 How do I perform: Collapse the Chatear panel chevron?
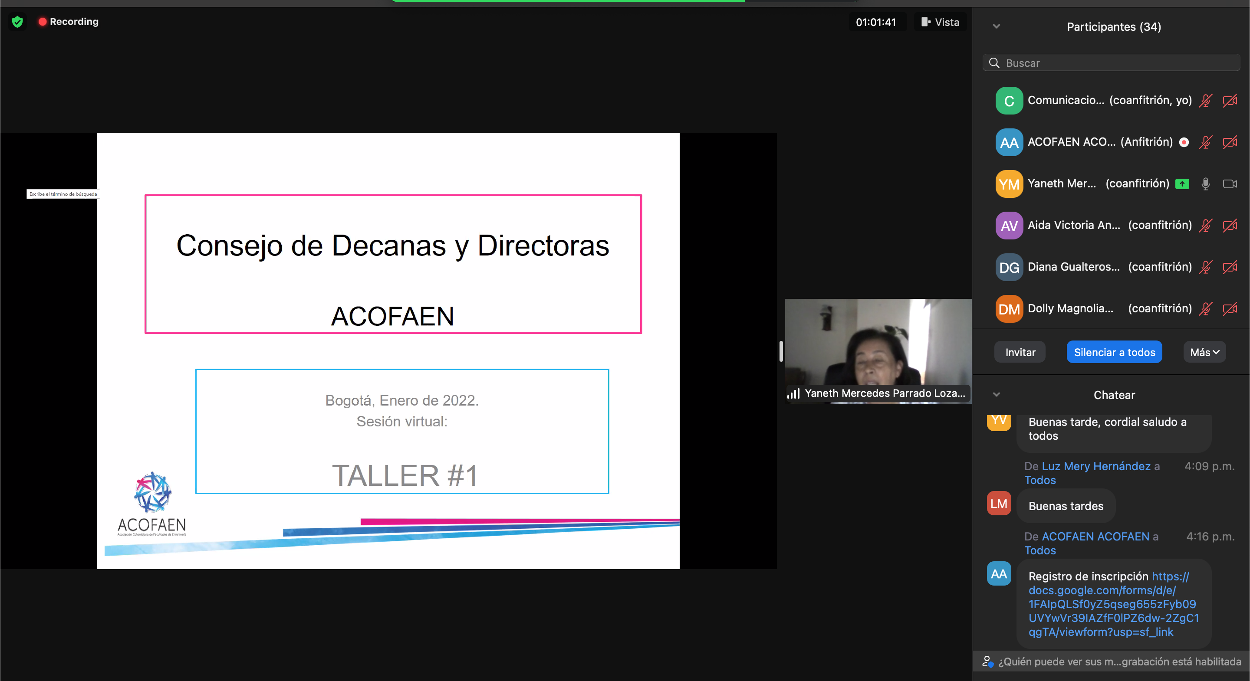[x=996, y=395]
